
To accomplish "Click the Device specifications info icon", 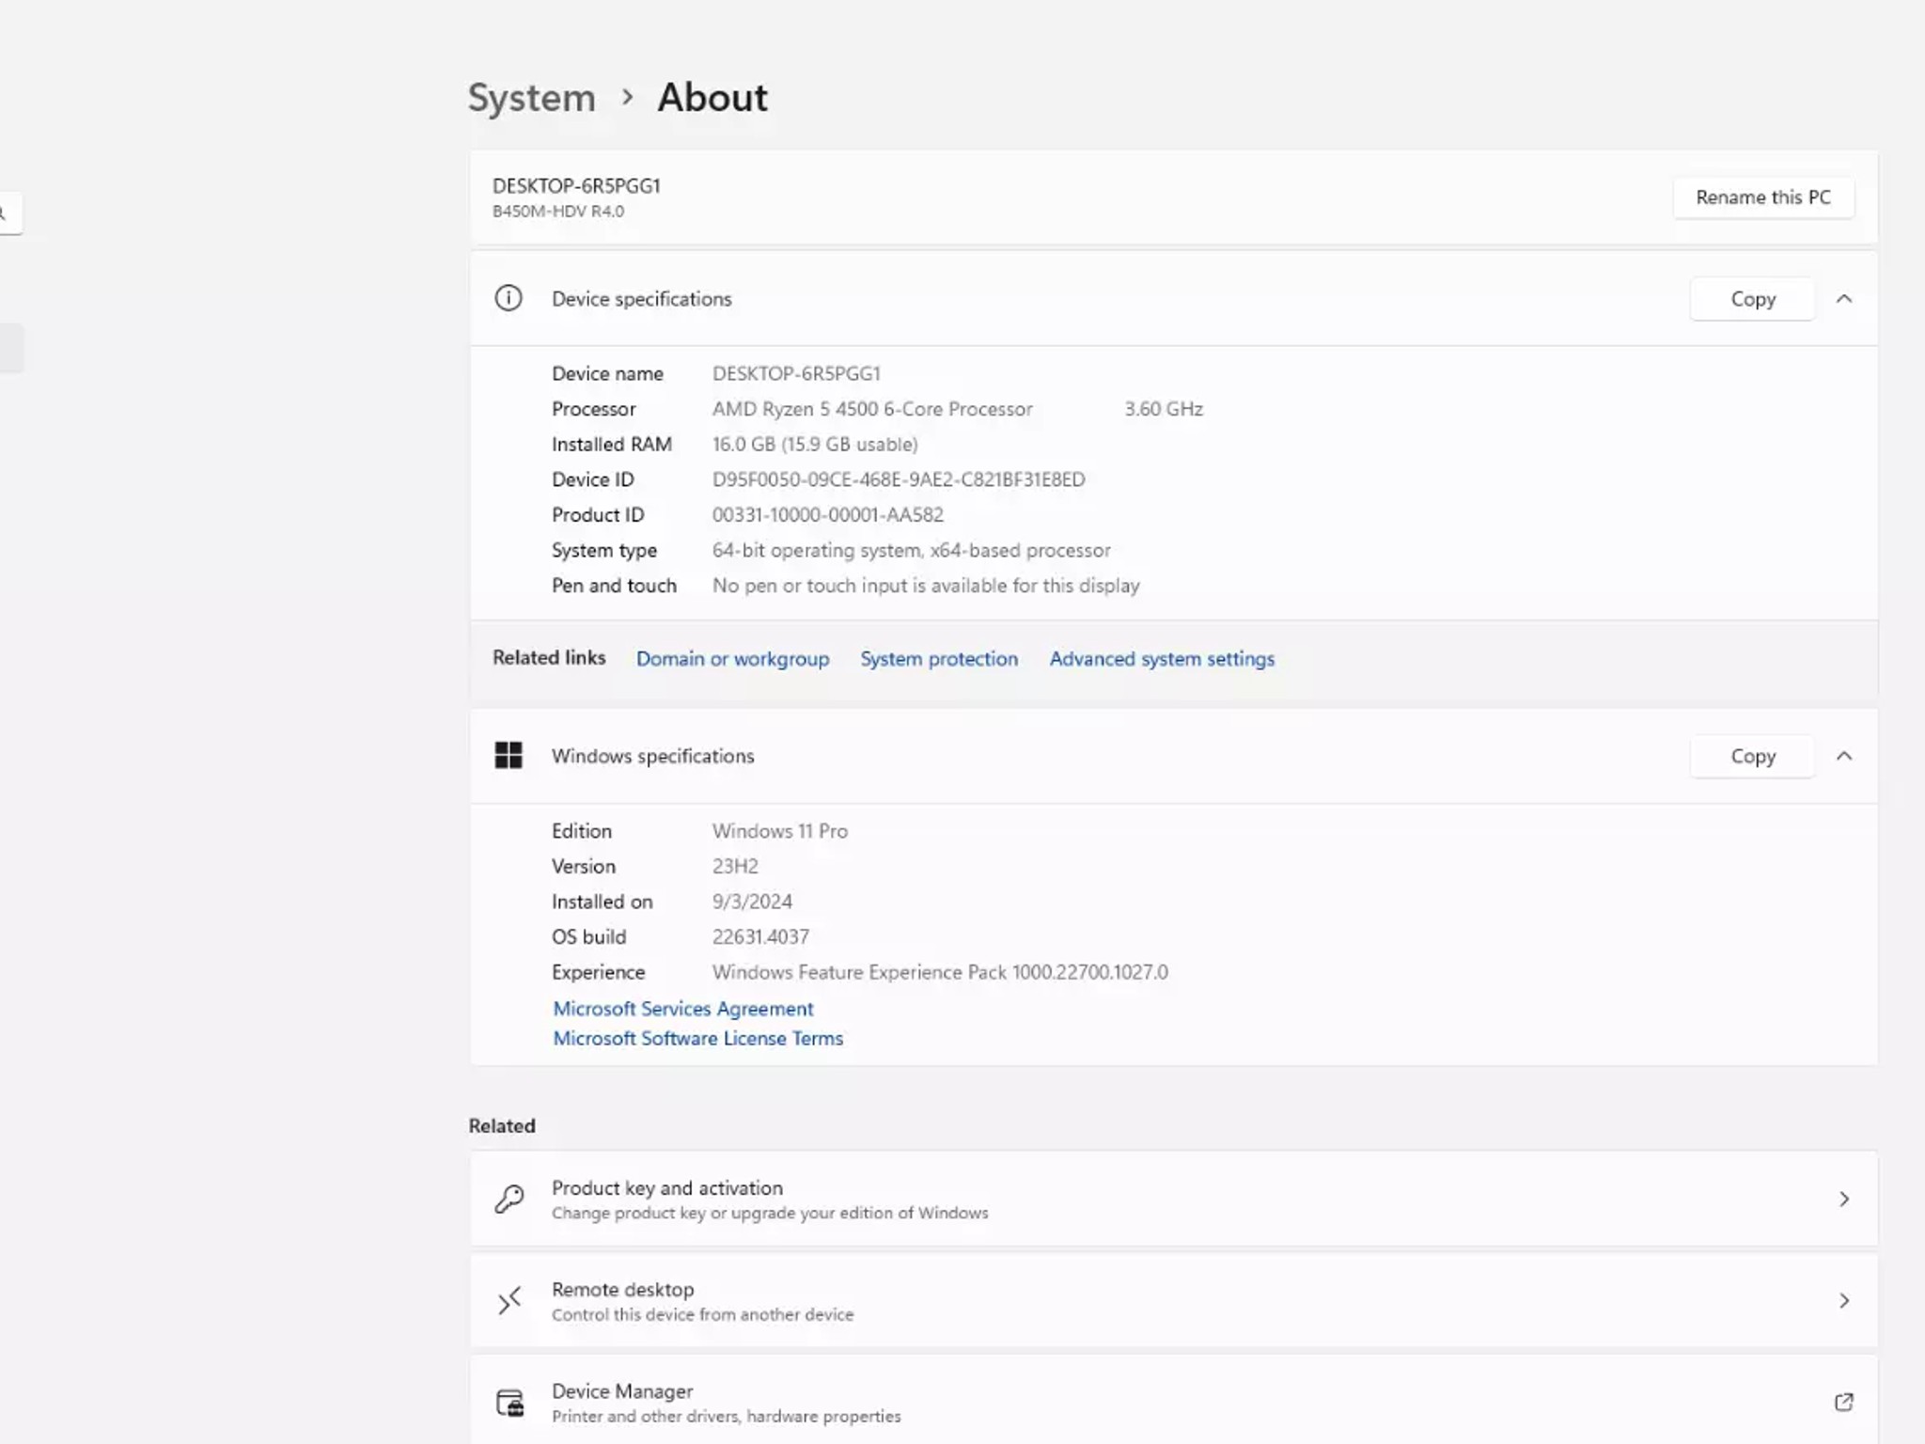I will click(509, 298).
